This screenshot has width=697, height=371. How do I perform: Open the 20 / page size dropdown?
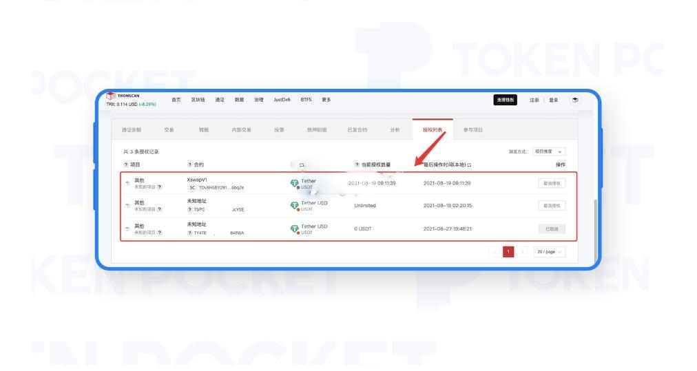pyautogui.click(x=552, y=253)
